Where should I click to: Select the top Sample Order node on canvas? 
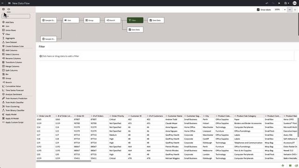(x=49, y=20)
